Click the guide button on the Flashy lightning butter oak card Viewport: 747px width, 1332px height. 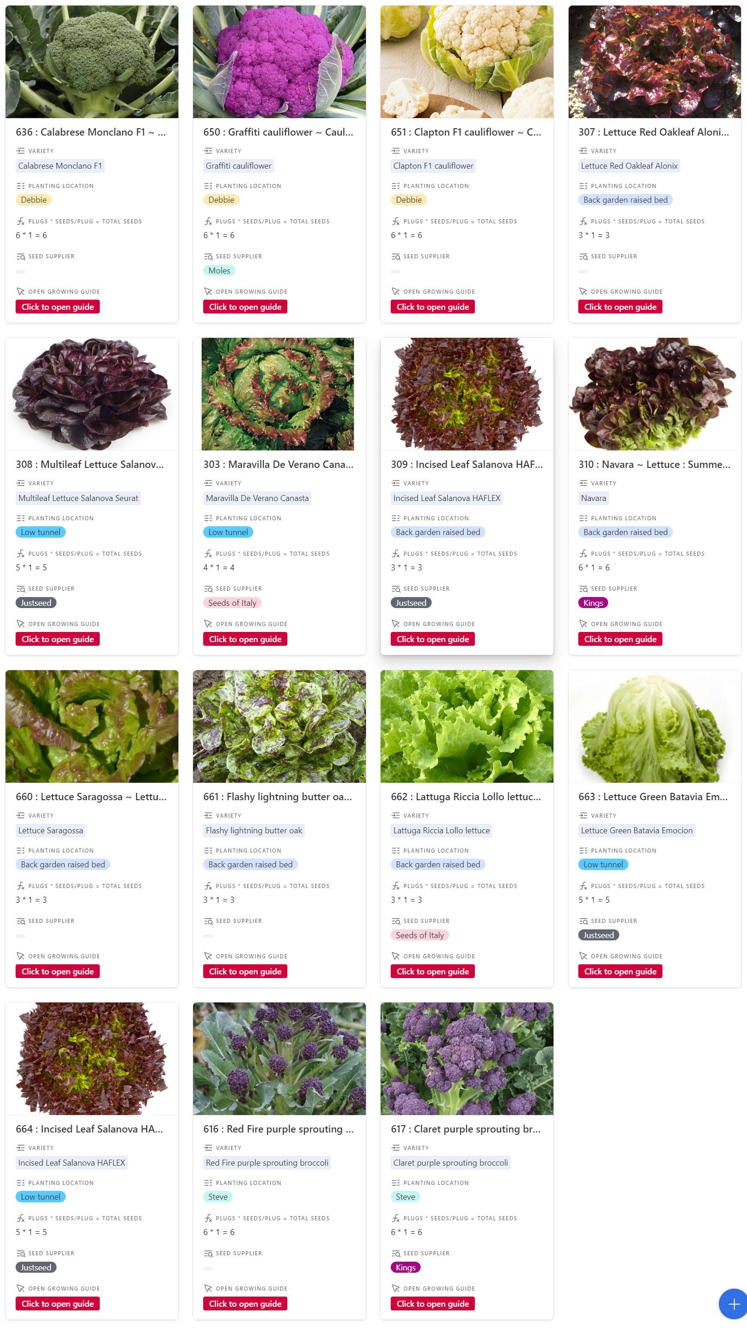(x=245, y=971)
